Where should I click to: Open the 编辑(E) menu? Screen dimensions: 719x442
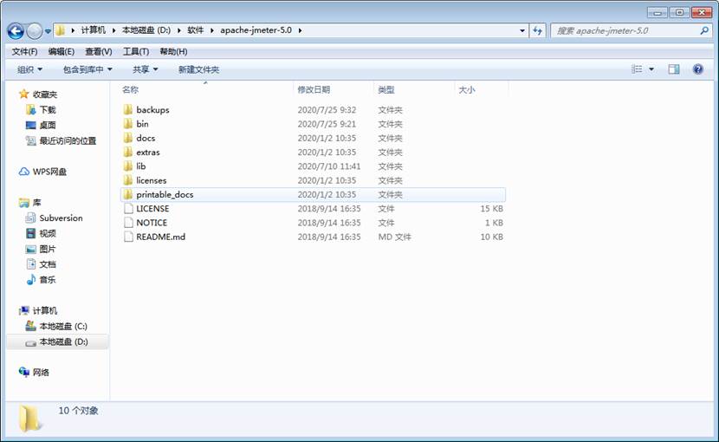tap(62, 51)
